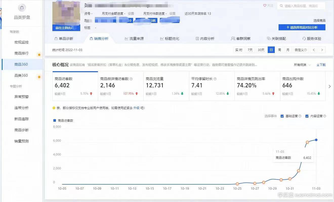Click the 请选择竞品对比分析 button
The height and width of the screenshot is (202, 334).
click(302, 27)
